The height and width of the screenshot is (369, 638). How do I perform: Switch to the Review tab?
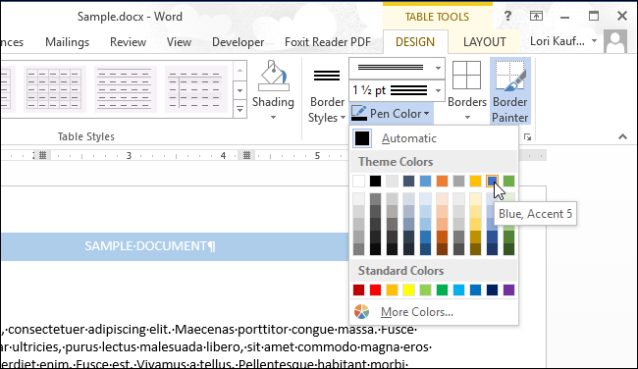[x=128, y=42]
